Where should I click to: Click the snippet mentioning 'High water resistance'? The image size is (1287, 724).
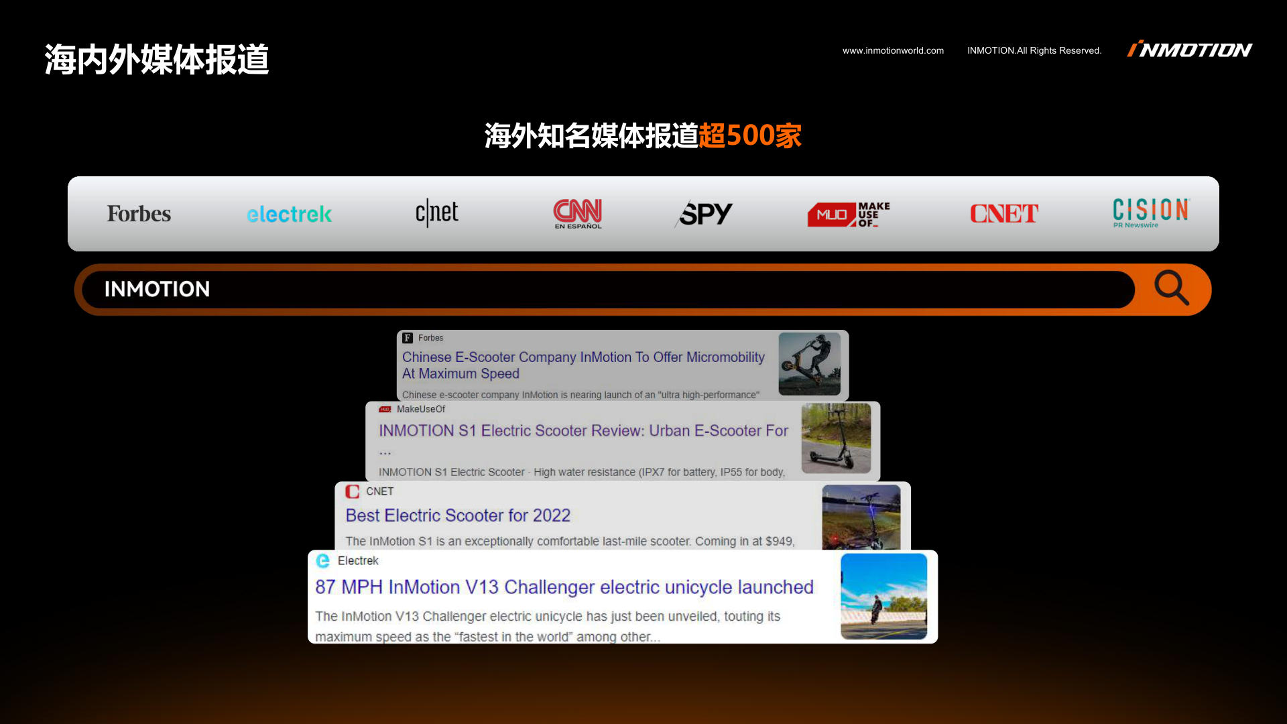pos(582,472)
